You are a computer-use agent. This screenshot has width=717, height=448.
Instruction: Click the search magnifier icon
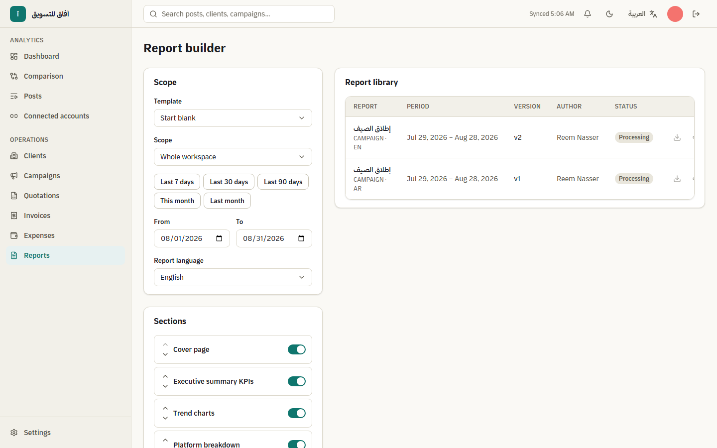pyautogui.click(x=153, y=14)
